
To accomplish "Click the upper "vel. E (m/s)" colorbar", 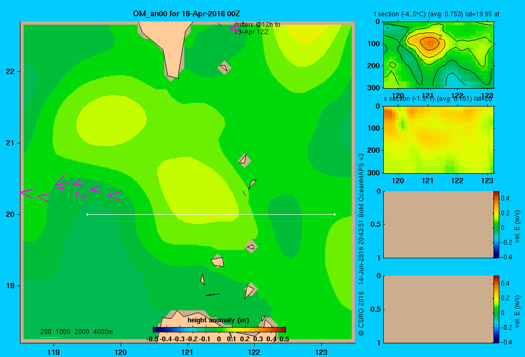I will point(496,224).
